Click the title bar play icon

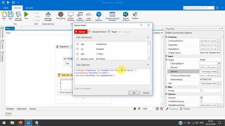[8, 2]
